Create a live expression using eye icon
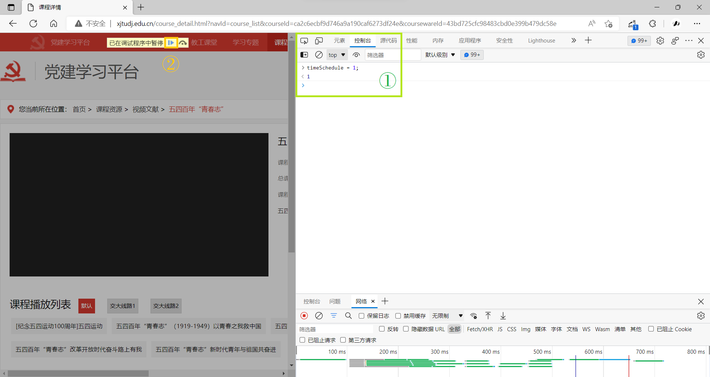 pyautogui.click(x=356, y=55)
